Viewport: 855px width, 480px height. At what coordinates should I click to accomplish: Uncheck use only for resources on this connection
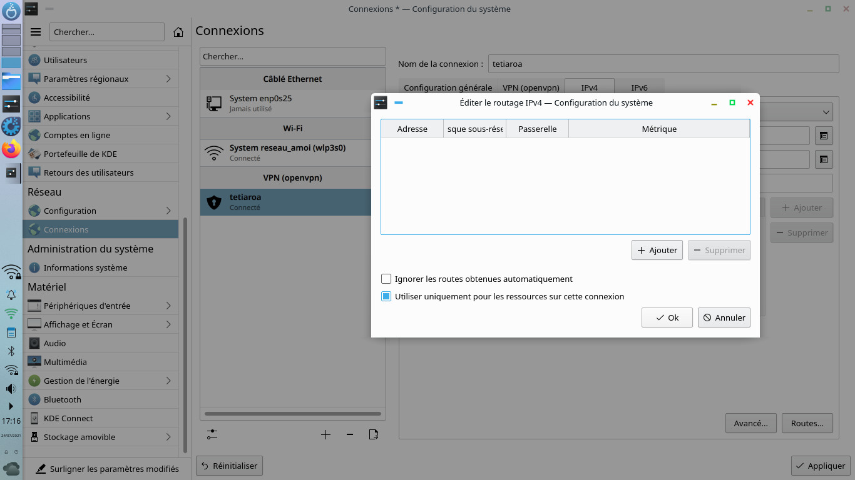click(387, 297)
